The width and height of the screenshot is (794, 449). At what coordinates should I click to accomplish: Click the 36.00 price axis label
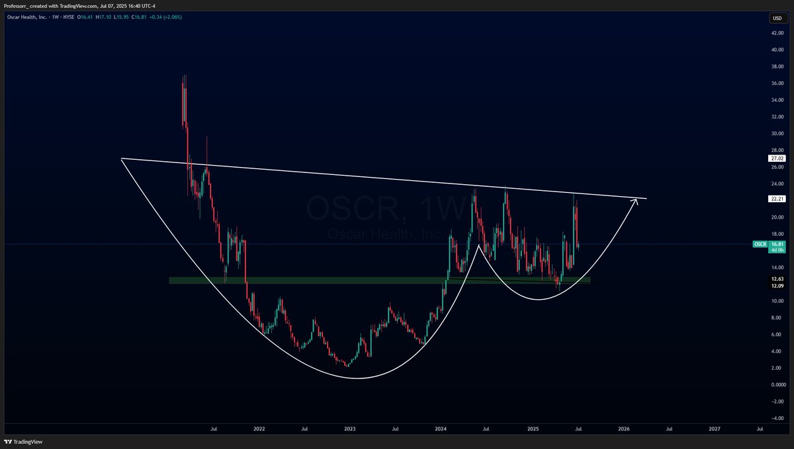pos(777,83)
